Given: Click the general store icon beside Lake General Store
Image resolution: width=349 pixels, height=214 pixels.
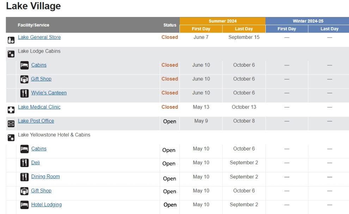Looking at the screenshot, I should [x=11, y=40].
